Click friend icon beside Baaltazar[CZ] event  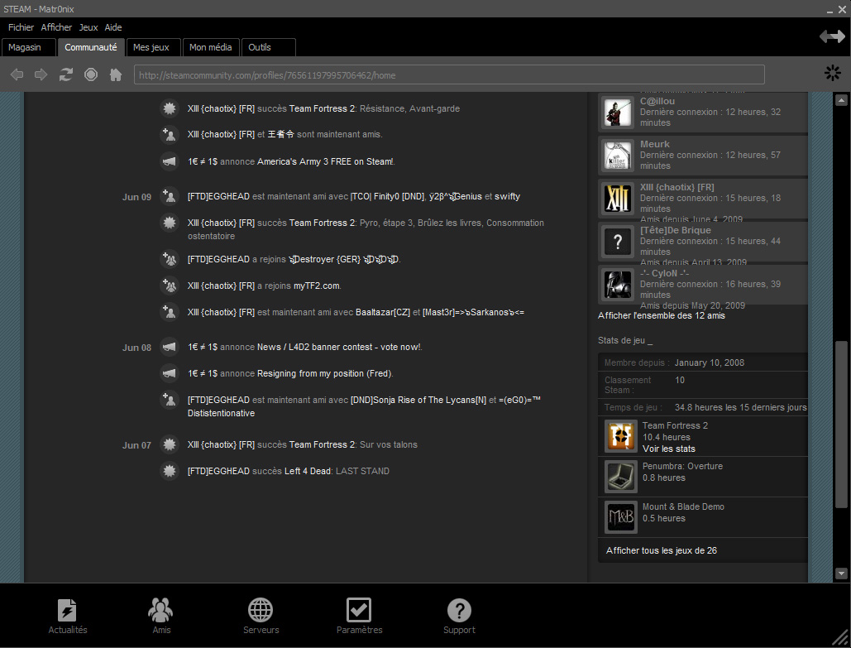(170, 312)
